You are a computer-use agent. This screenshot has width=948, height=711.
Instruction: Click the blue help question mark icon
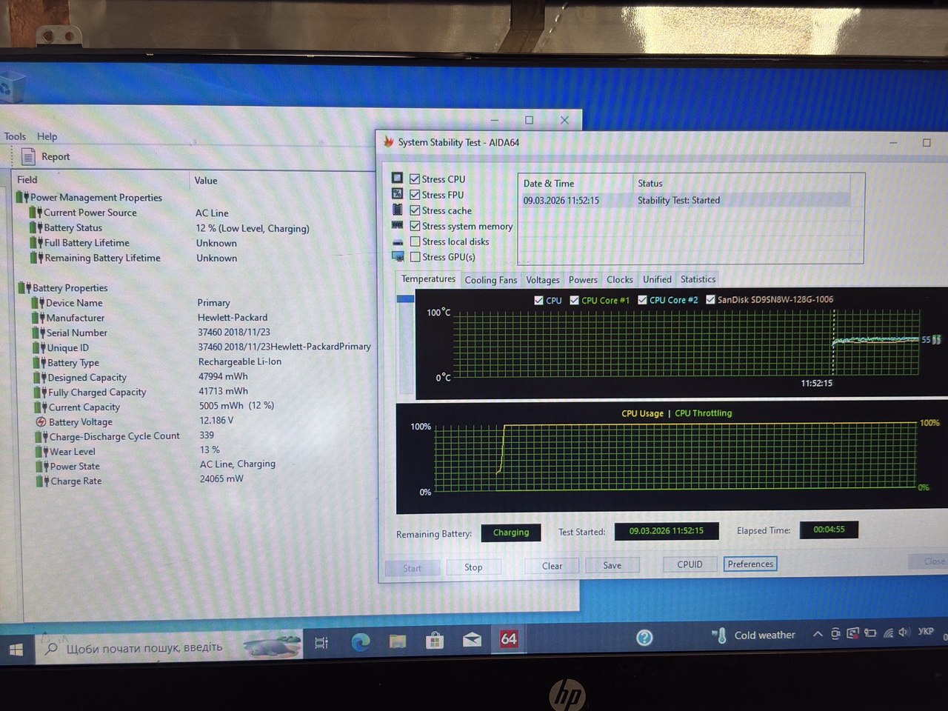644,637
